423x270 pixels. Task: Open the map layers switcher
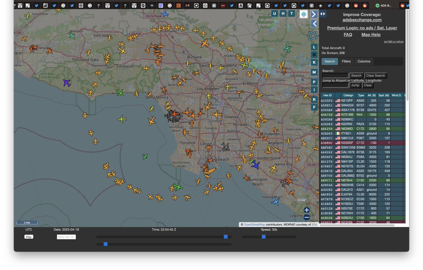pos(304,14)
